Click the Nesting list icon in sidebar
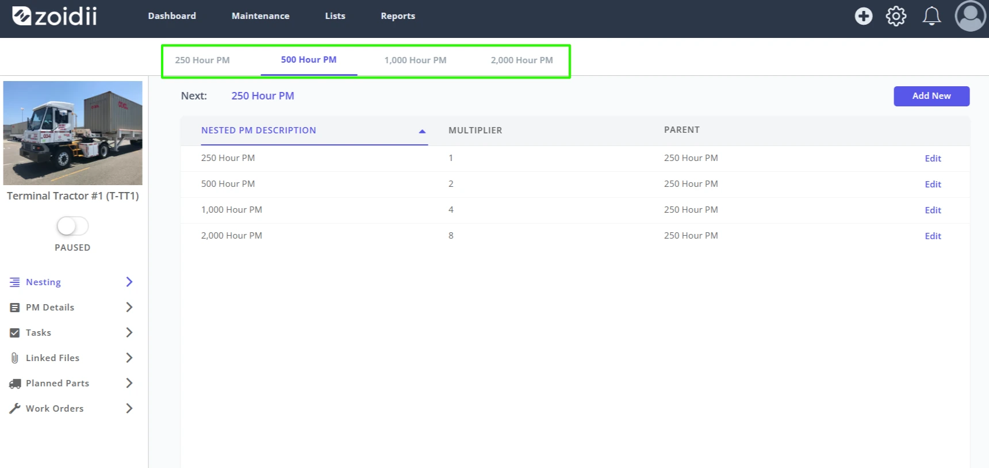This screenshot has height=468, width=989. pyautogui.click(x=15, y=282)
